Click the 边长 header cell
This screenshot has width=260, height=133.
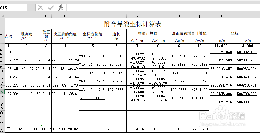point(116,36)
